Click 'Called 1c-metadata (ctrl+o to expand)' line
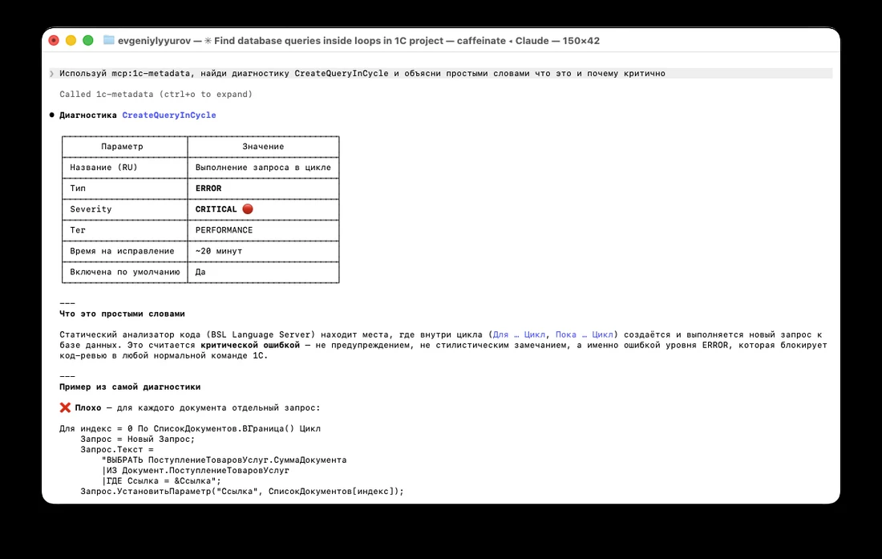882x559 pixels. coord(156,95)
